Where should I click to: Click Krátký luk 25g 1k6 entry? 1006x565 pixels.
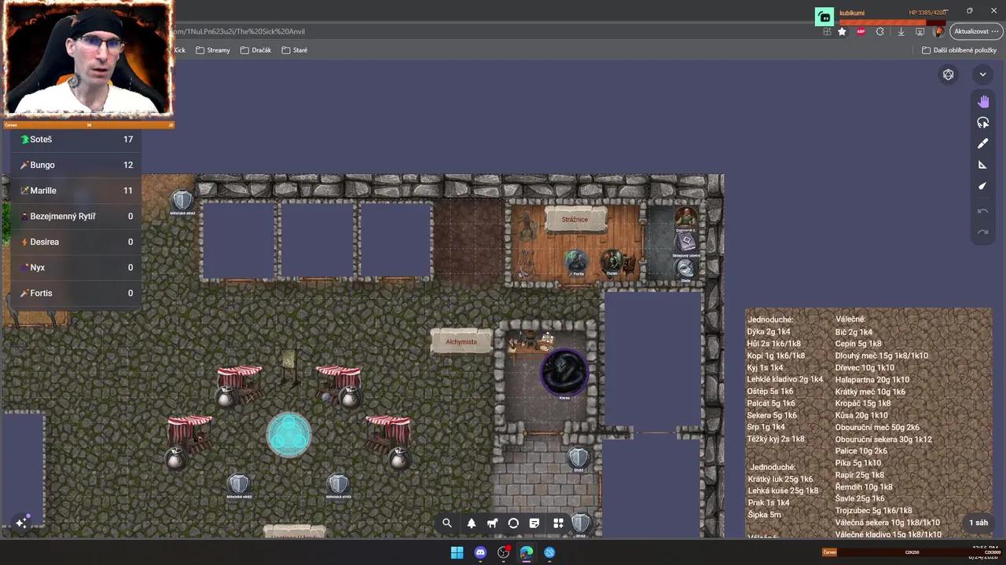coord(780,479)
